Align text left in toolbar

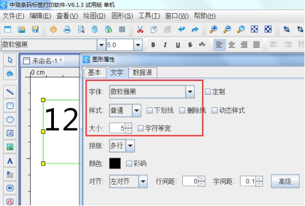click(220, 45)
